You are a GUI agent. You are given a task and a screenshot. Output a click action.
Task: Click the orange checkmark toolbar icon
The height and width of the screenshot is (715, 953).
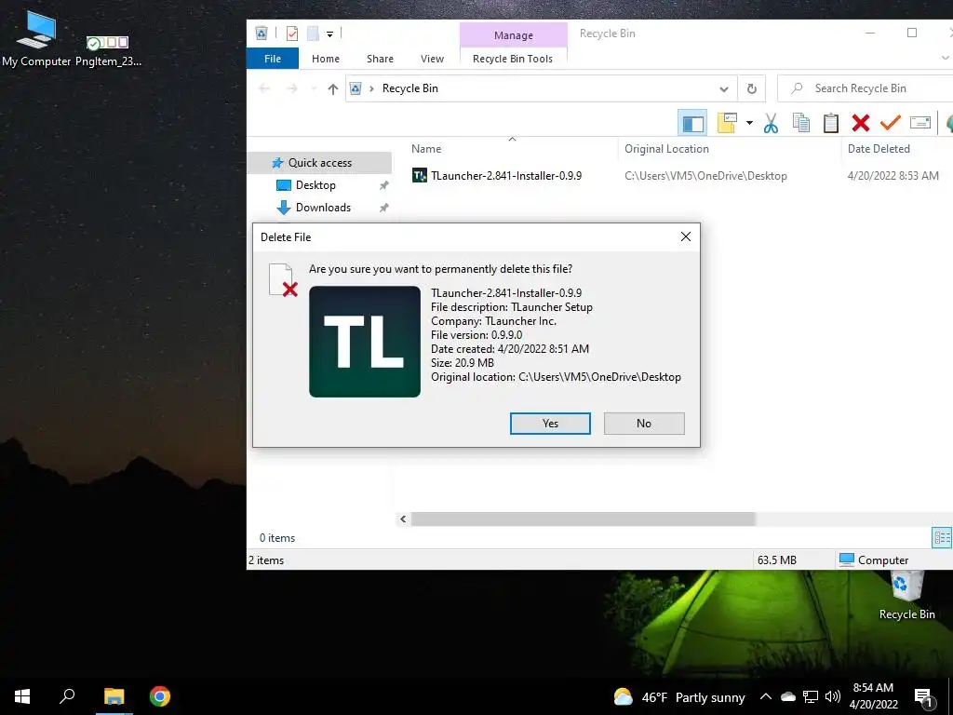point(891,123)
